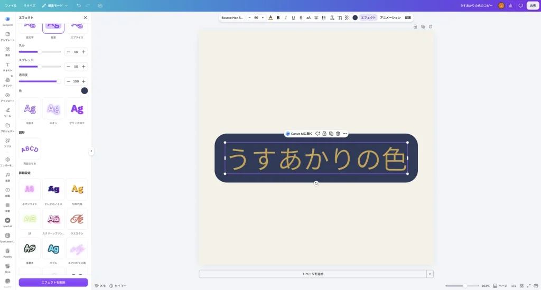Open the 編集モード (editing mode) dropdown

(x=55, y=5)
